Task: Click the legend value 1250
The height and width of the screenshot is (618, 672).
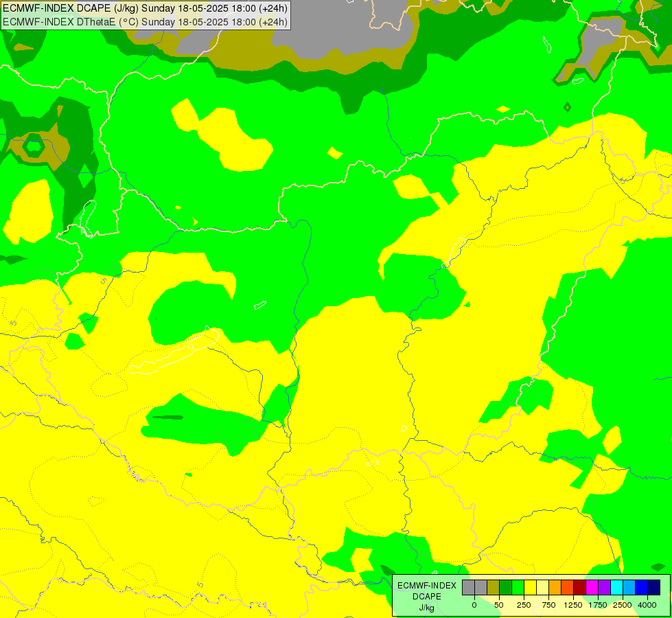Action: tap(573, 605)
